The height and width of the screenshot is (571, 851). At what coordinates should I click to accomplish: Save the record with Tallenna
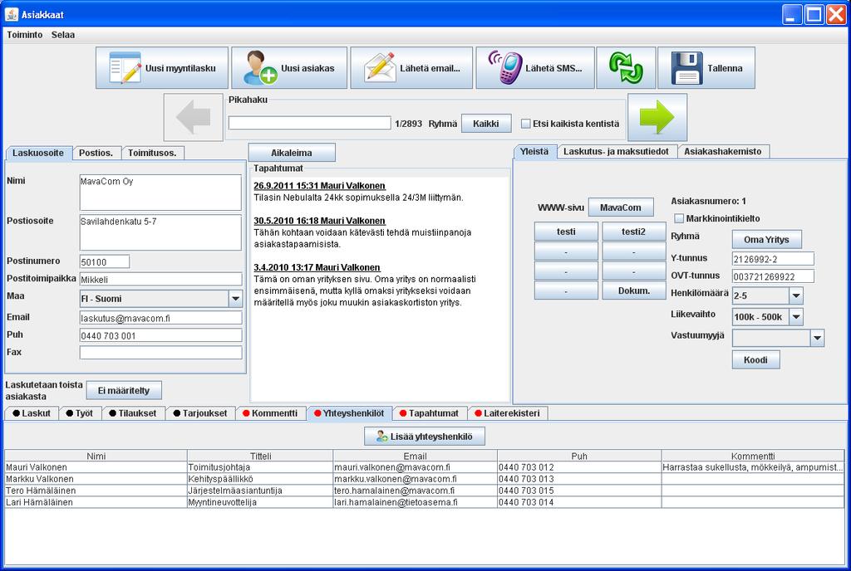click(x=706, y=68)
